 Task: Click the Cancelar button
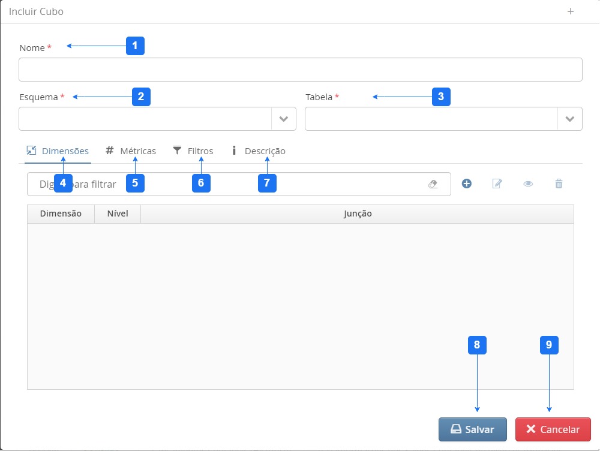(x=553, y=429)
